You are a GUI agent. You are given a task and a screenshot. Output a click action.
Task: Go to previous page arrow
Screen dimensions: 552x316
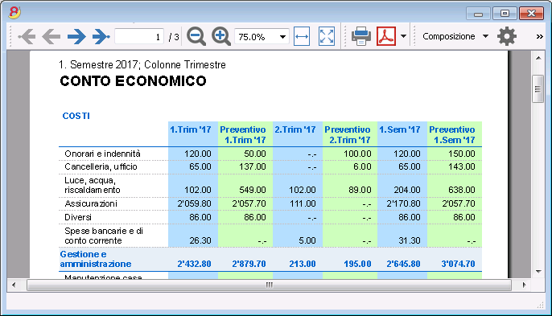(x=51, y=36)
